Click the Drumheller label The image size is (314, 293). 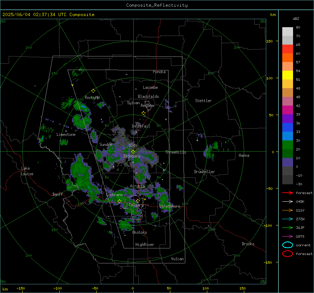(x=204, y=172)
